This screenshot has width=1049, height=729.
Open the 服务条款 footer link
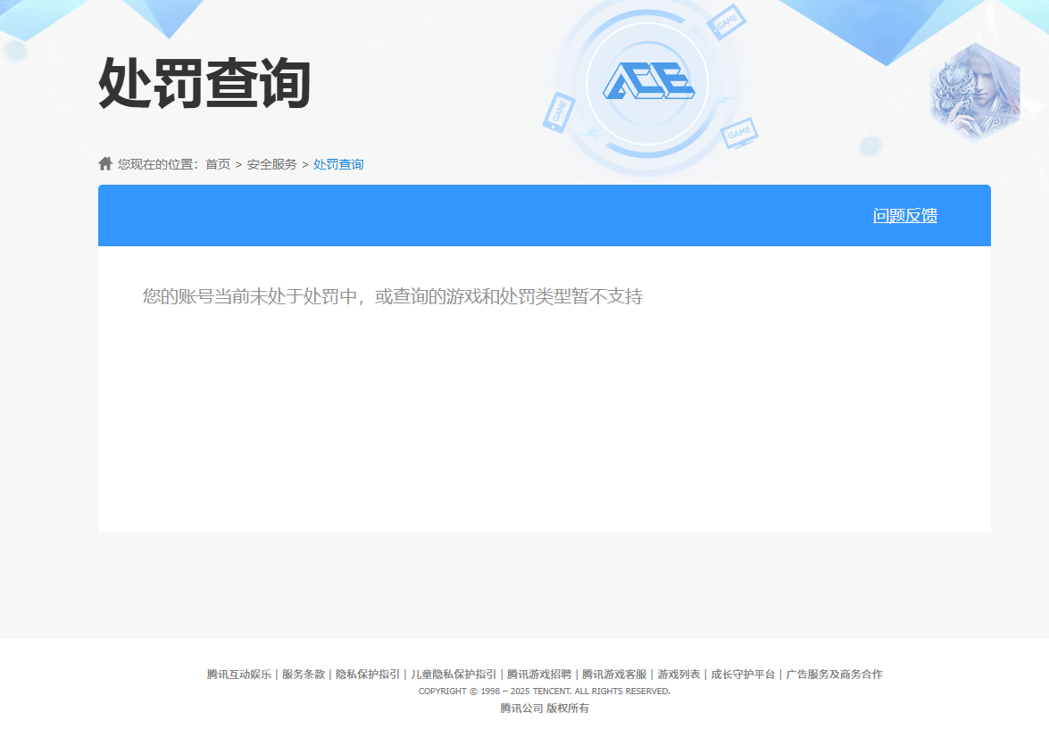304,675
